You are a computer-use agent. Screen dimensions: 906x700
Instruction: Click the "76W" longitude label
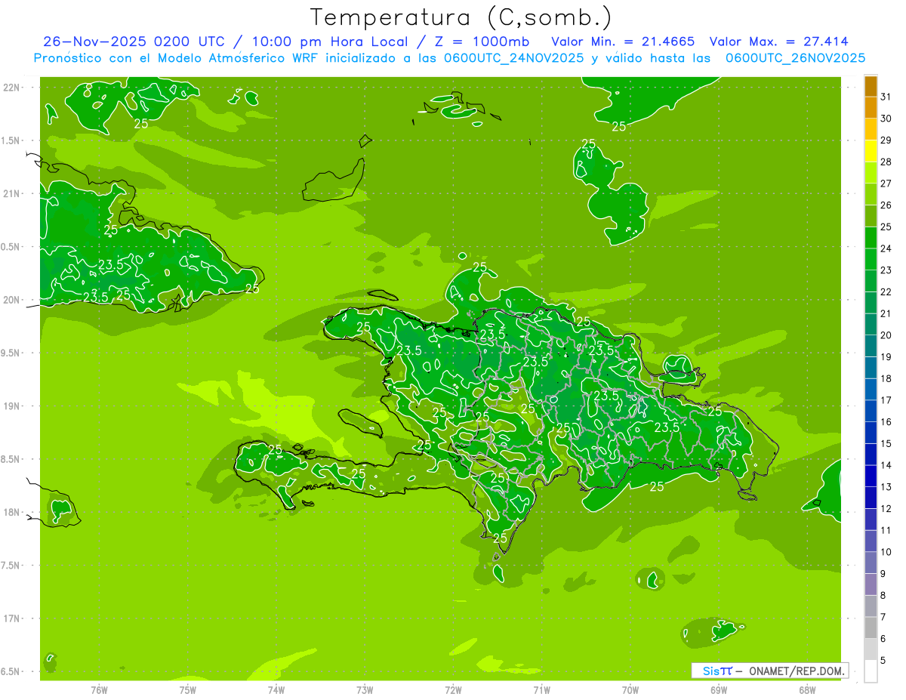99,690
